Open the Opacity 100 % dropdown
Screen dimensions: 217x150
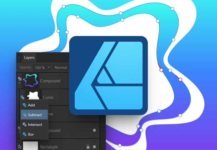point(42,67)
